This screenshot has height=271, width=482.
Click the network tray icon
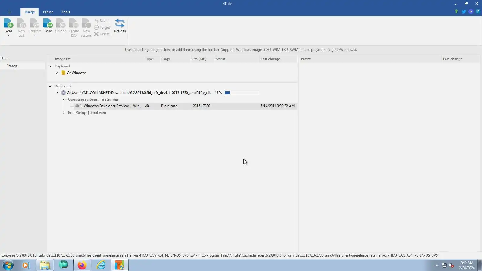pos(444,265)
